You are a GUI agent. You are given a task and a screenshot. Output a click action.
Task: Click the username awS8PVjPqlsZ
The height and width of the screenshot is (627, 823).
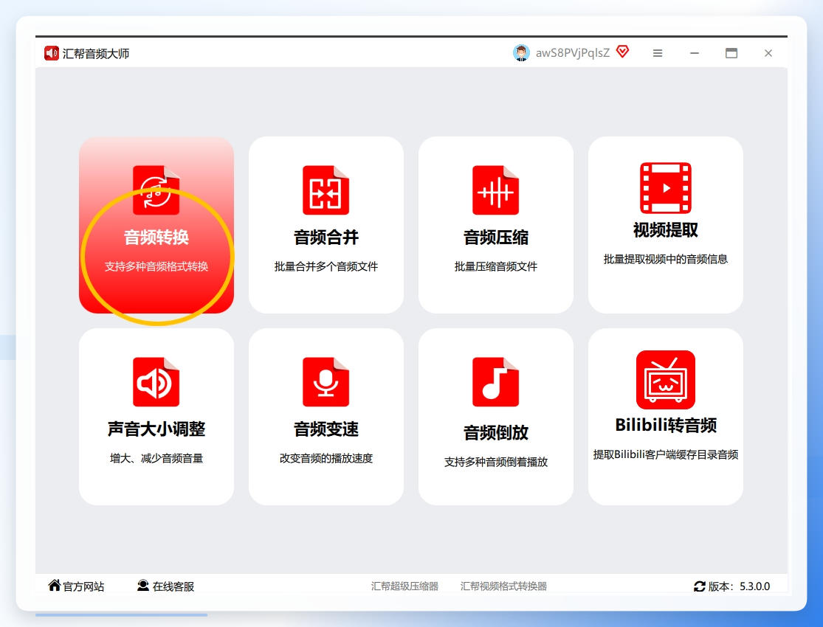[573, 53]
